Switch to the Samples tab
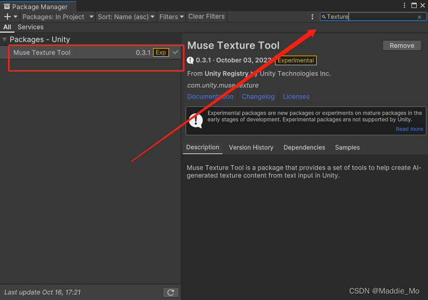The width and height of the screenshot is (428, 300). pos(347,148)
